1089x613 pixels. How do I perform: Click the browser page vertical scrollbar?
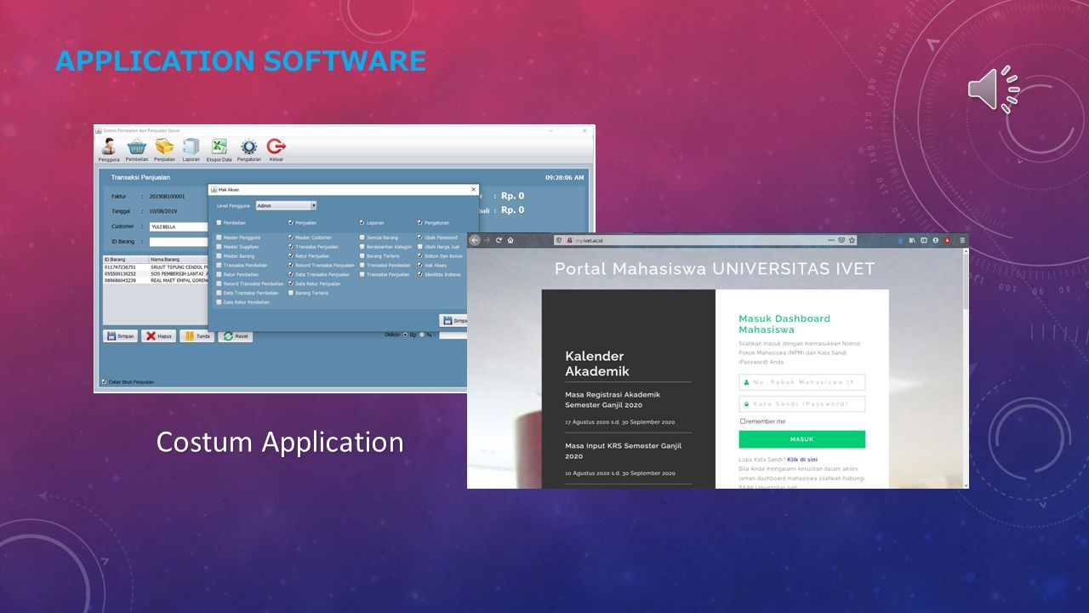965,368
